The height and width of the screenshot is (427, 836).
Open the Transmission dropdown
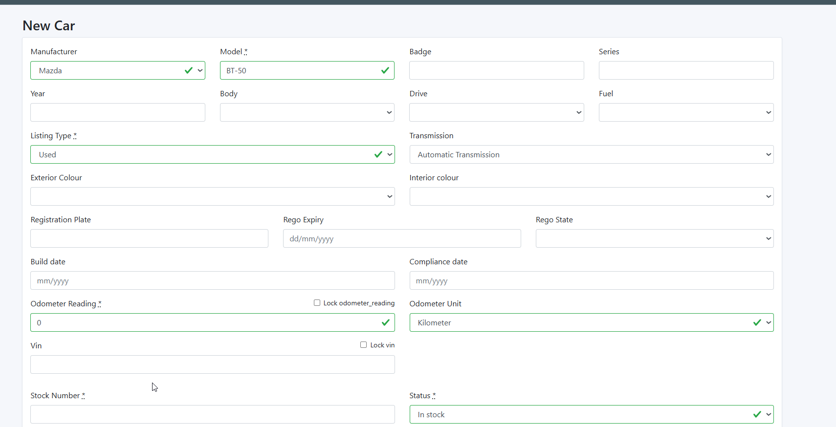tap(591, 154)
